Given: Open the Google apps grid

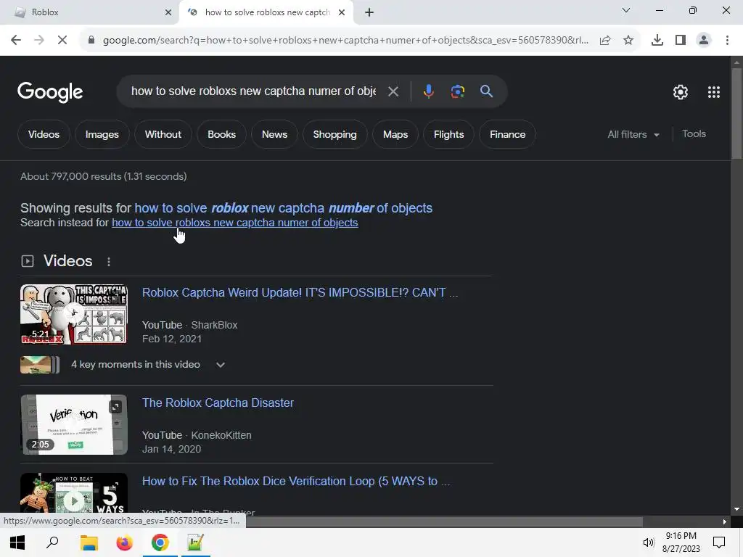Looking at the screenshot, I should tap(714, 92).
